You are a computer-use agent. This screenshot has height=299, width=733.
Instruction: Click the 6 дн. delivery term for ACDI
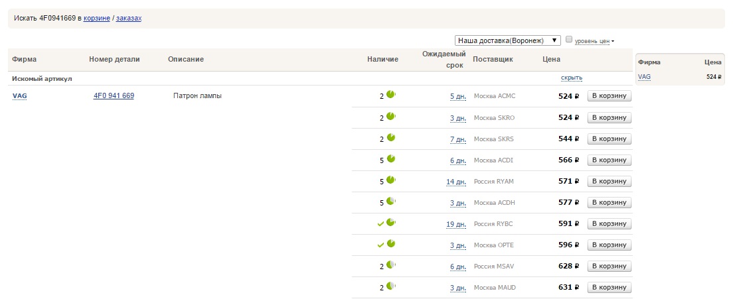[x=458, y=160]
